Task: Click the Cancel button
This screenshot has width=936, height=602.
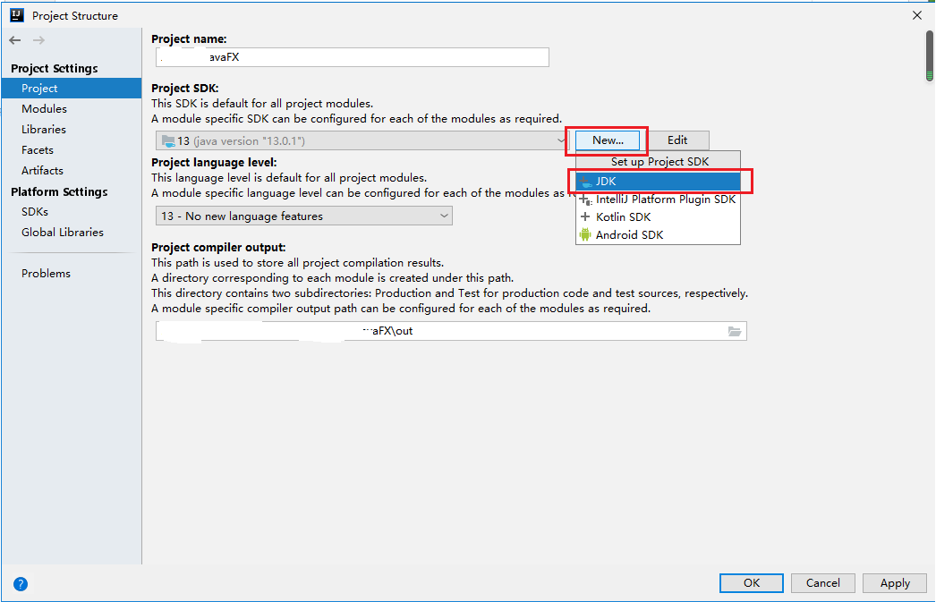Action: (x=823, y=583)
